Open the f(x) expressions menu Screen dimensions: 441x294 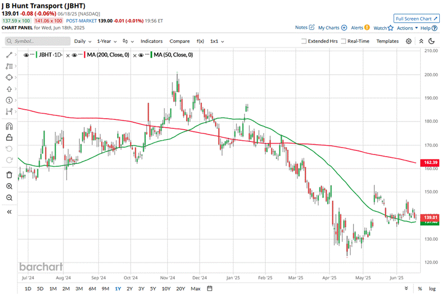200,41
